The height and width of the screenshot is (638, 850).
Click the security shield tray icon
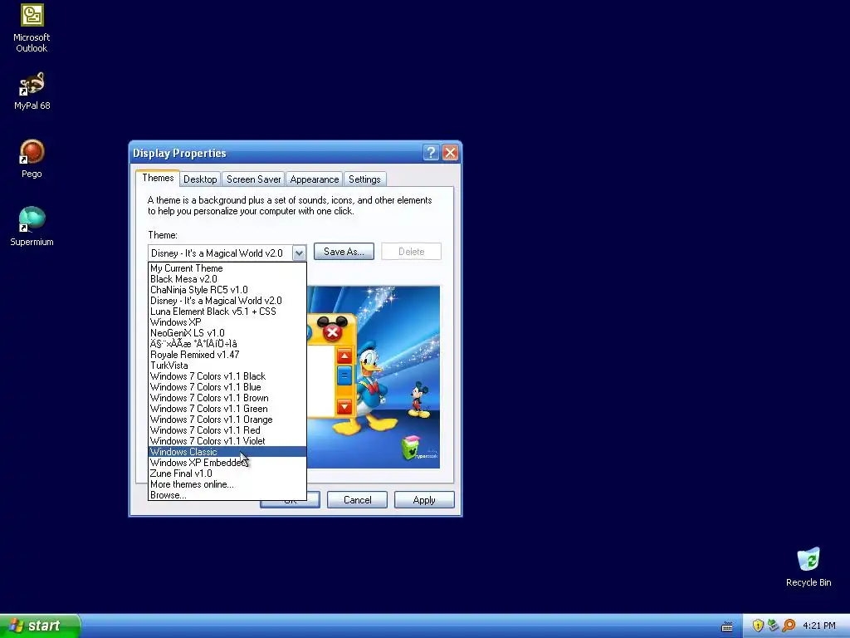[758, 626]
